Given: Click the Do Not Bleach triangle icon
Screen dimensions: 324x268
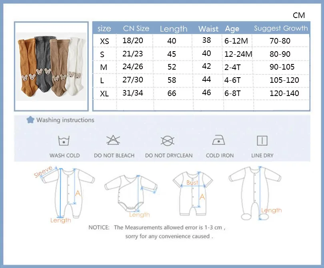Looking at the screenshot, I should coord(113,140).
